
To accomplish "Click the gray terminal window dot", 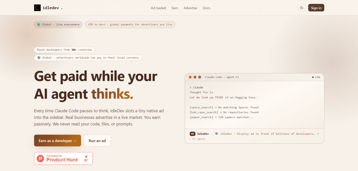I will point(200,77).
